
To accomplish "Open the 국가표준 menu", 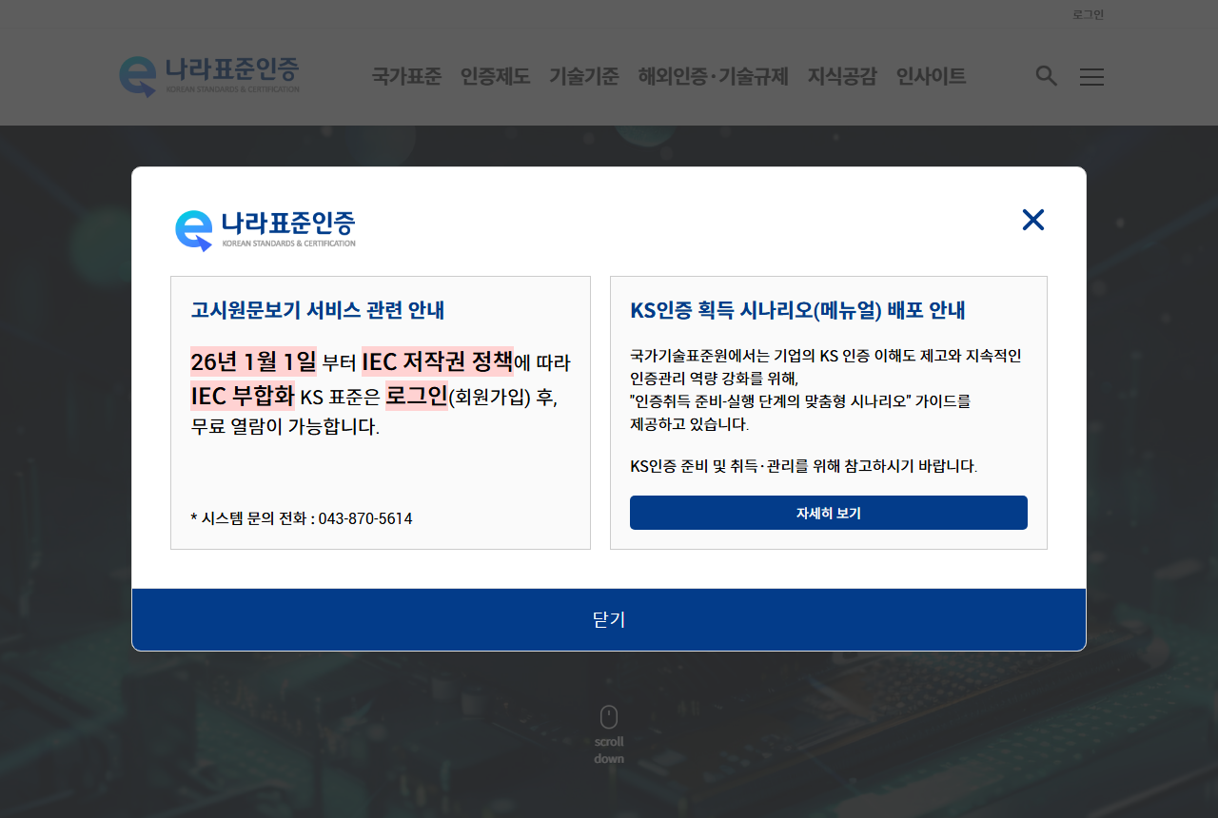I will point(406,76).
